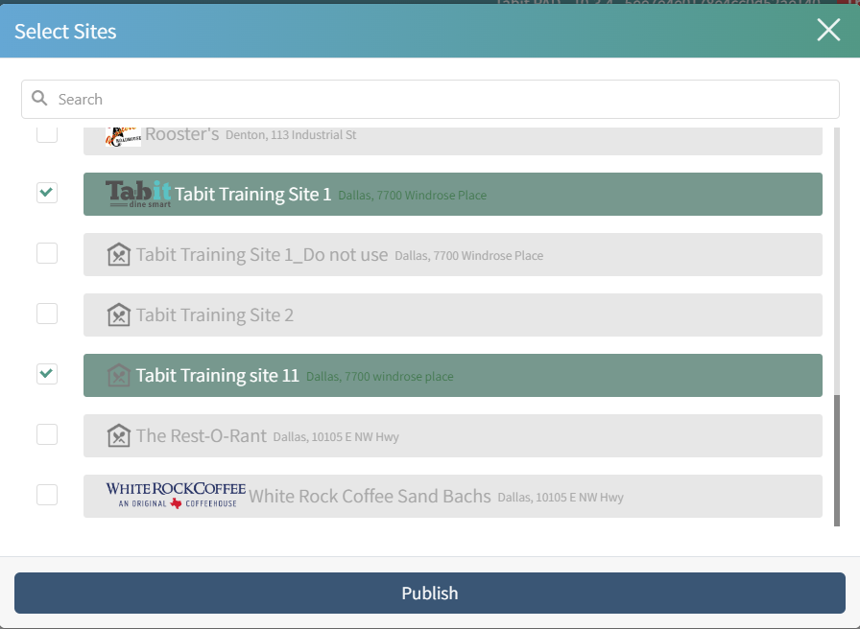Select the Rooster's site name
Viewport: 860px width, 629px height.
[x=182, y=134]
